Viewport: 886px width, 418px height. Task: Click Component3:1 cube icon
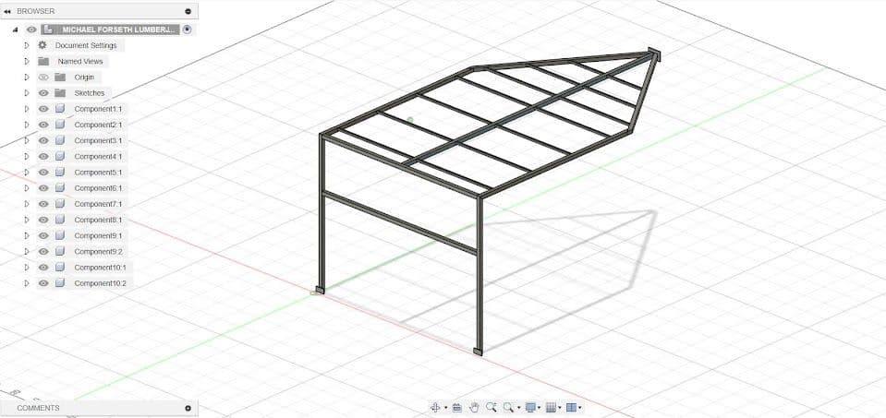[60, 140]
